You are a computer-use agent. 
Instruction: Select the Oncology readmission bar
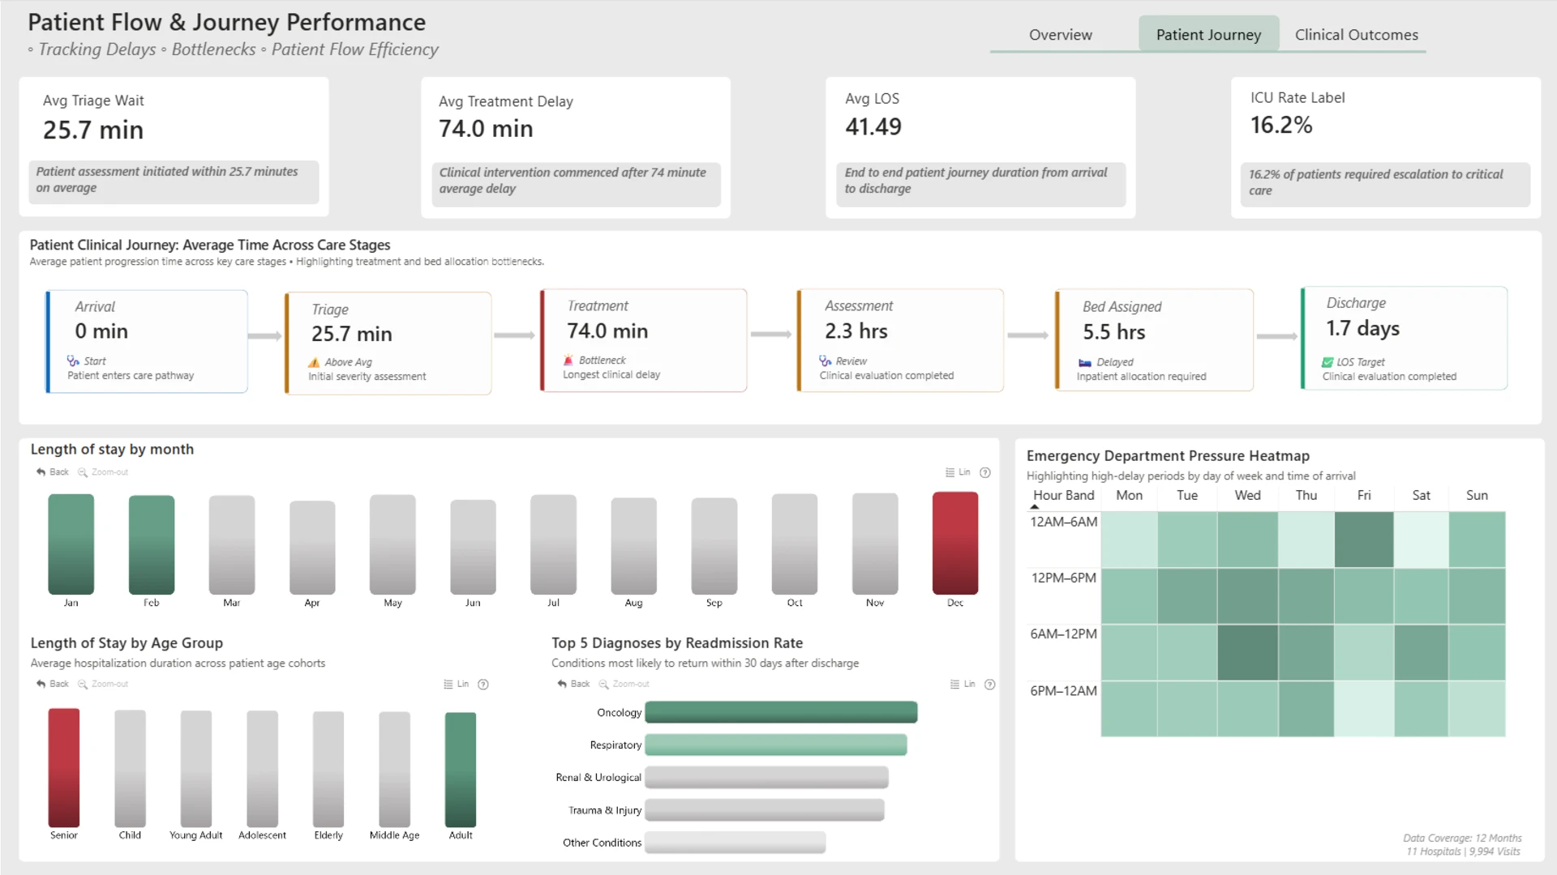(781, 712)
